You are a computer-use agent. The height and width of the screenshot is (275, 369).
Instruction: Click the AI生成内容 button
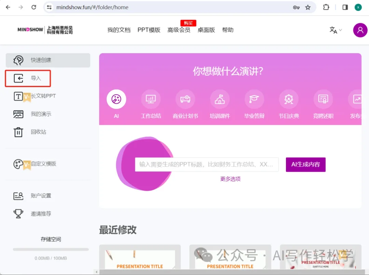tap(305, 164)
